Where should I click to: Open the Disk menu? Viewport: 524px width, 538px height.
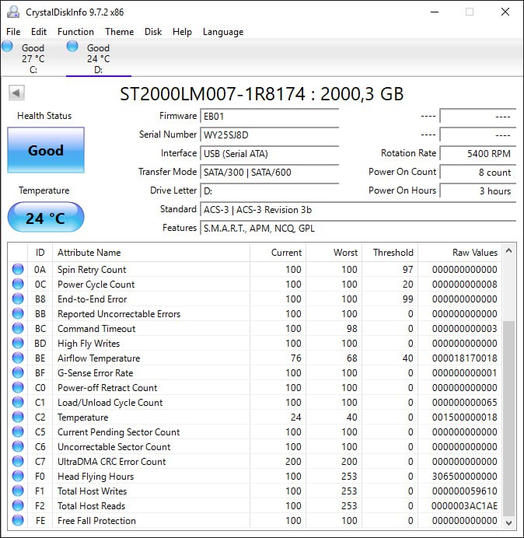(x=153, y=32)
